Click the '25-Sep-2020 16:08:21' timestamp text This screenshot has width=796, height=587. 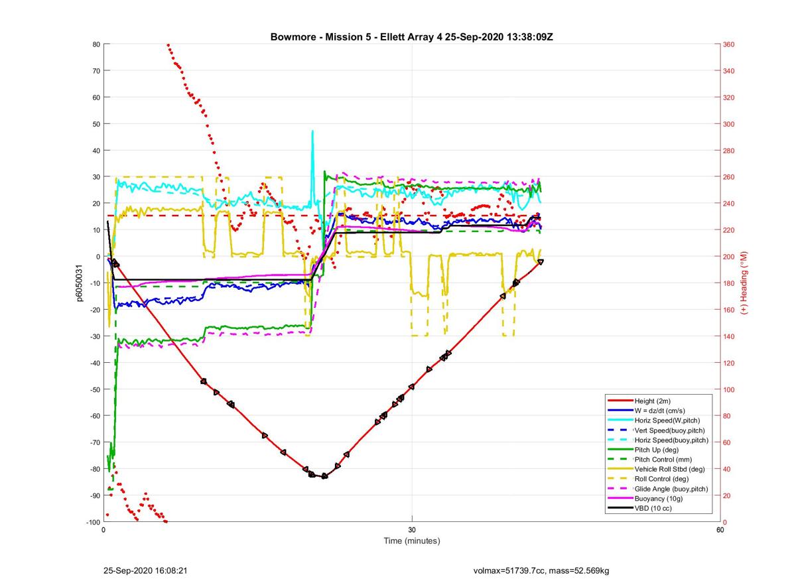coord(146,570)
